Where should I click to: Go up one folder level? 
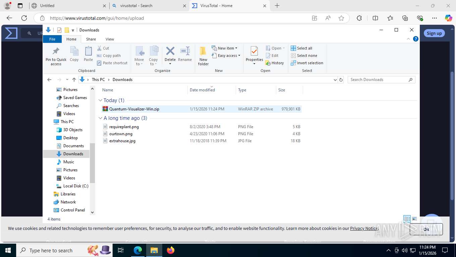pyautogui.click(x=74, y=80)
